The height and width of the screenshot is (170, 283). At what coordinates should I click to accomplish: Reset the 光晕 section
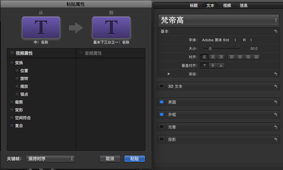275,127
